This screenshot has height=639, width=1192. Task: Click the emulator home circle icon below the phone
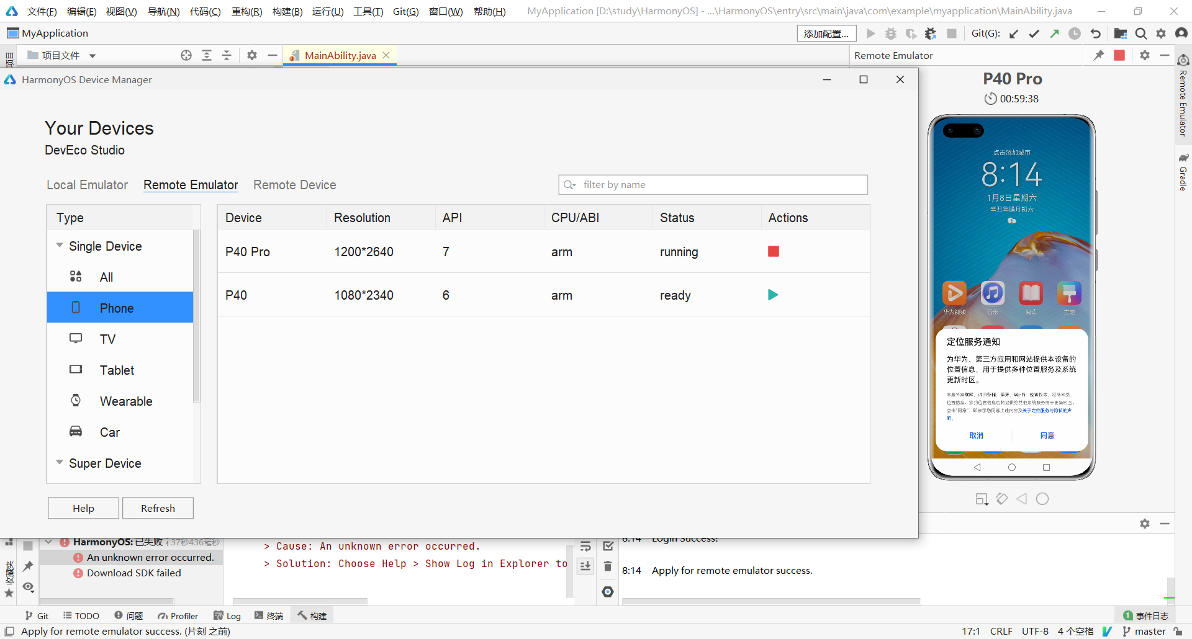[x=1042, y=499]
